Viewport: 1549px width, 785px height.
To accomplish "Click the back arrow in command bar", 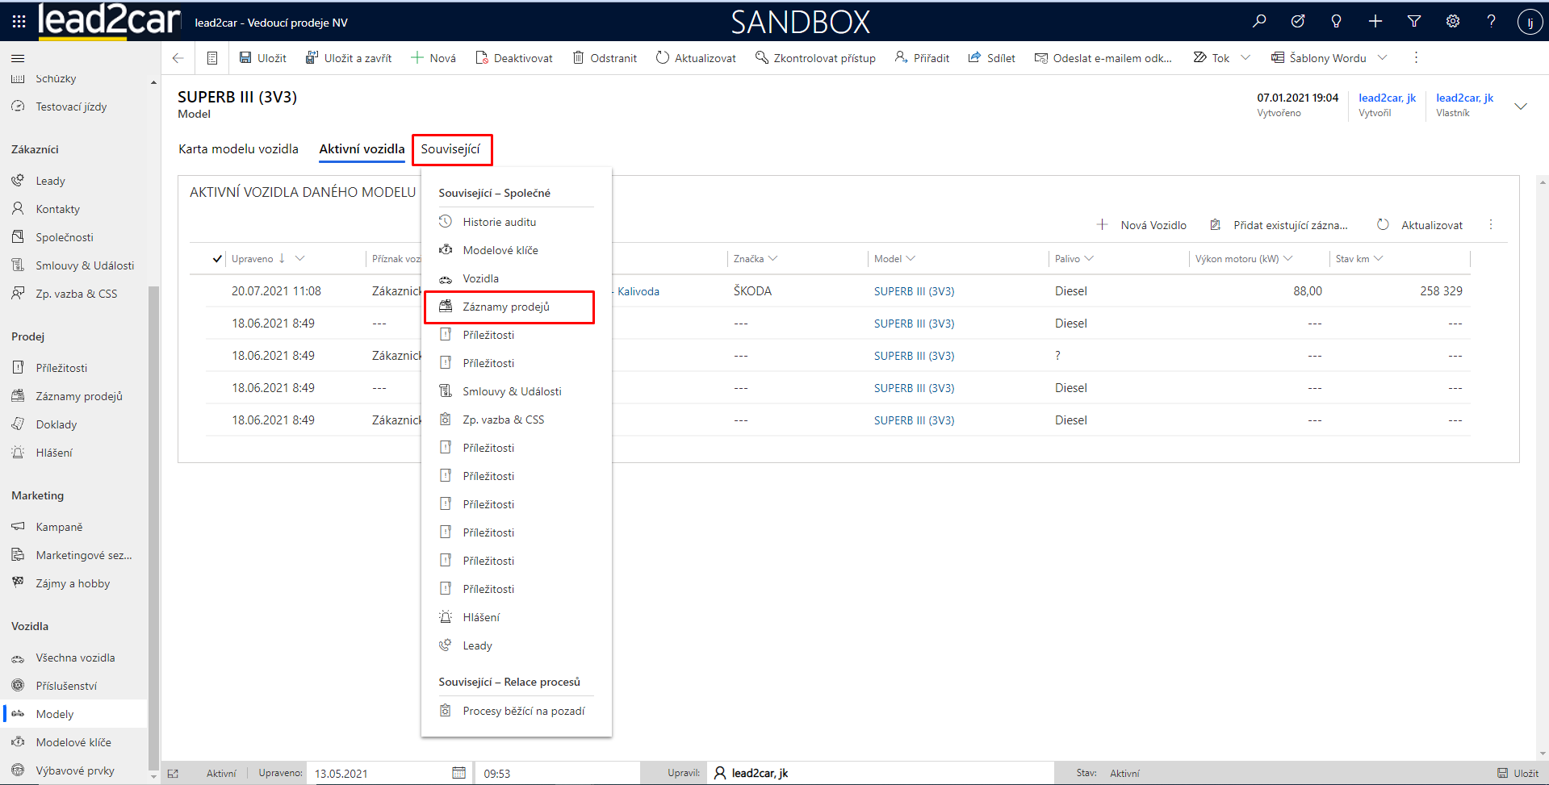I will click(x=178, y=58).
